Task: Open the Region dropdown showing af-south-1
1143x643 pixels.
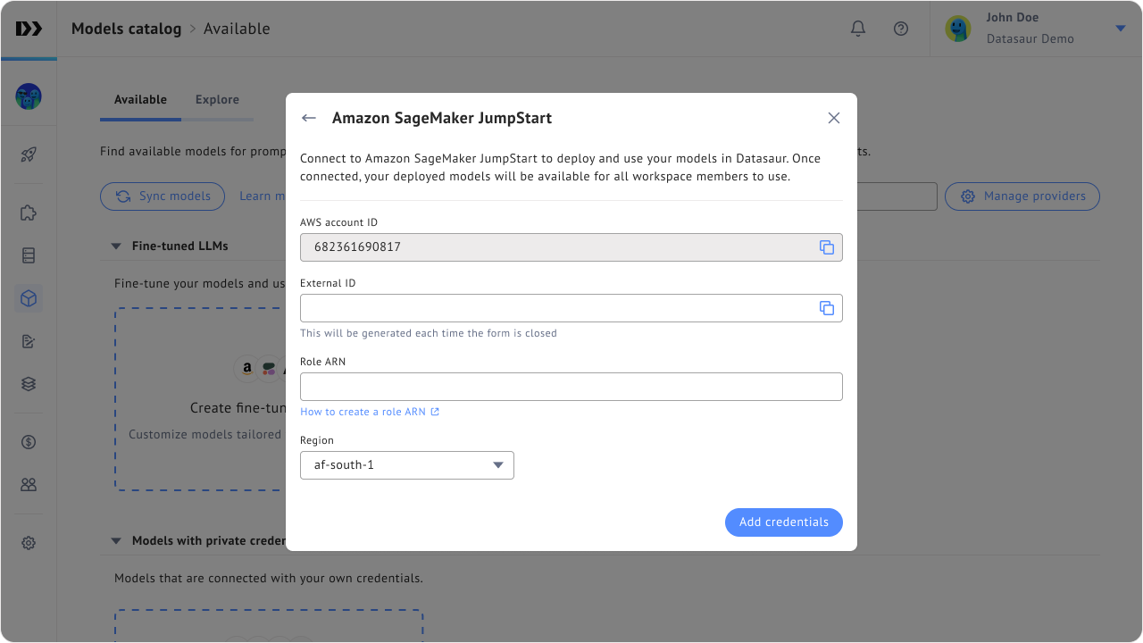Action: [407, 465]
